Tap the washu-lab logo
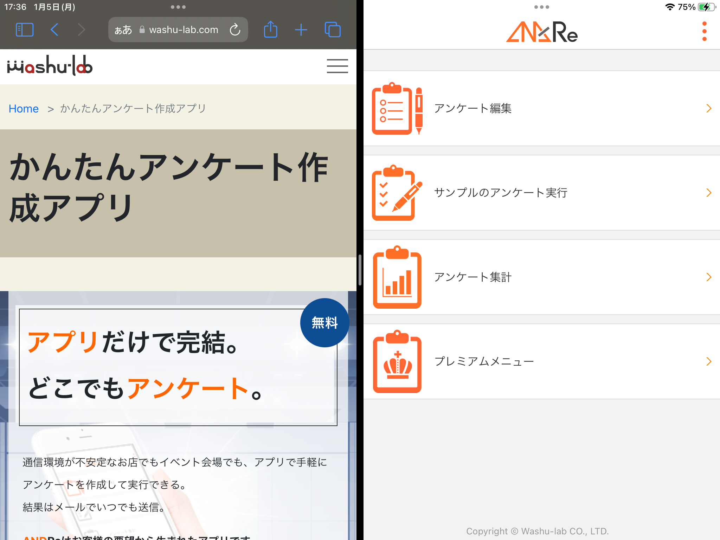This screenshot has height=540, width=720. tap(50, 66)
